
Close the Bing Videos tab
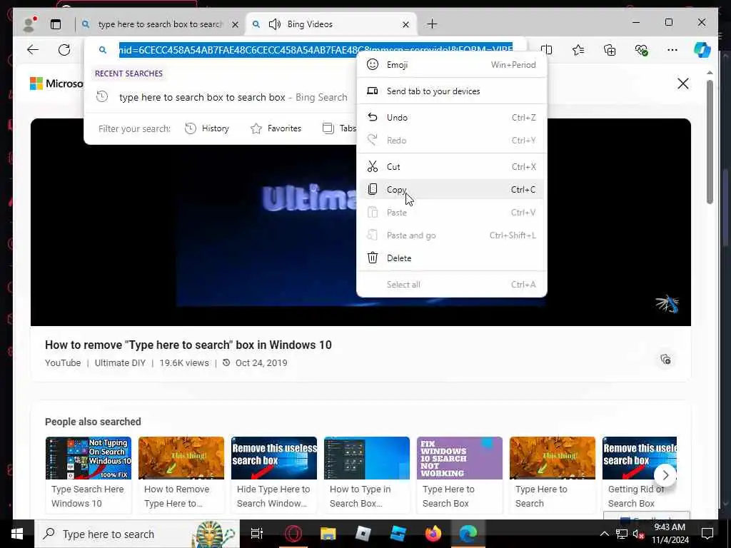(x=405, y=24)
